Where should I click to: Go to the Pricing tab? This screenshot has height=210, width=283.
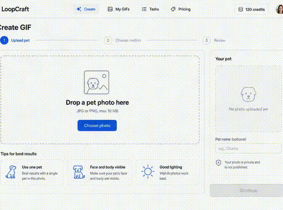click(181, 9)
